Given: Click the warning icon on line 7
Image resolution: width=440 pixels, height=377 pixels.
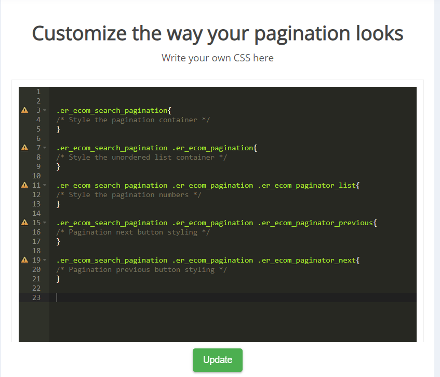Looking at the screenshot, I should click(24, 148).
